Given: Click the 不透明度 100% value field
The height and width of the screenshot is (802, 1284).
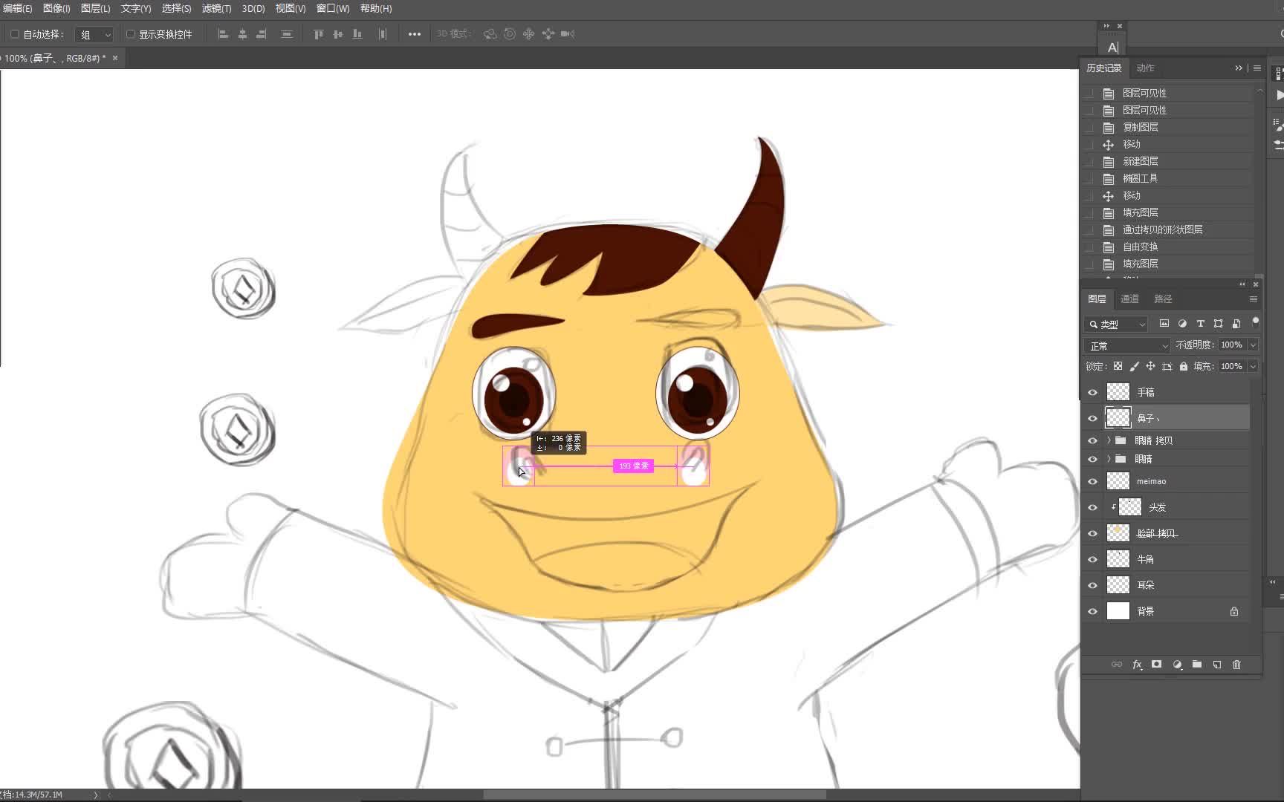Looking at the screenshot, I should 1232,345.
